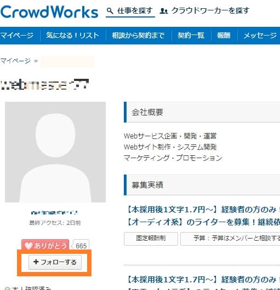Go to マイページ in the blue nav bar

pyautogui.click(x=16, y=36)
